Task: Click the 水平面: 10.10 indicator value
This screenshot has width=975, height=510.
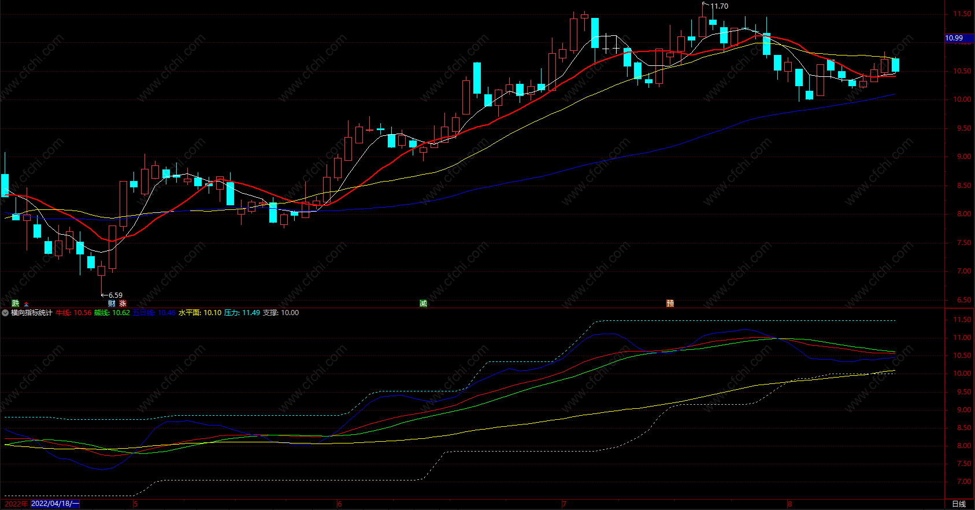Action: pos(200,313)
